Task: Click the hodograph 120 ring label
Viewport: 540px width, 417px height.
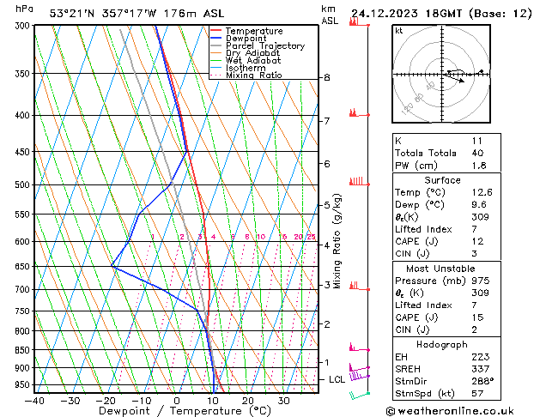Action: [x=408, y=109]
